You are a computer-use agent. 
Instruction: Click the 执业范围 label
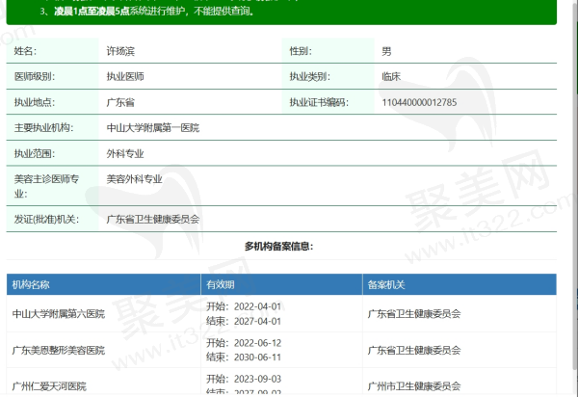click(x=35, y=153)
